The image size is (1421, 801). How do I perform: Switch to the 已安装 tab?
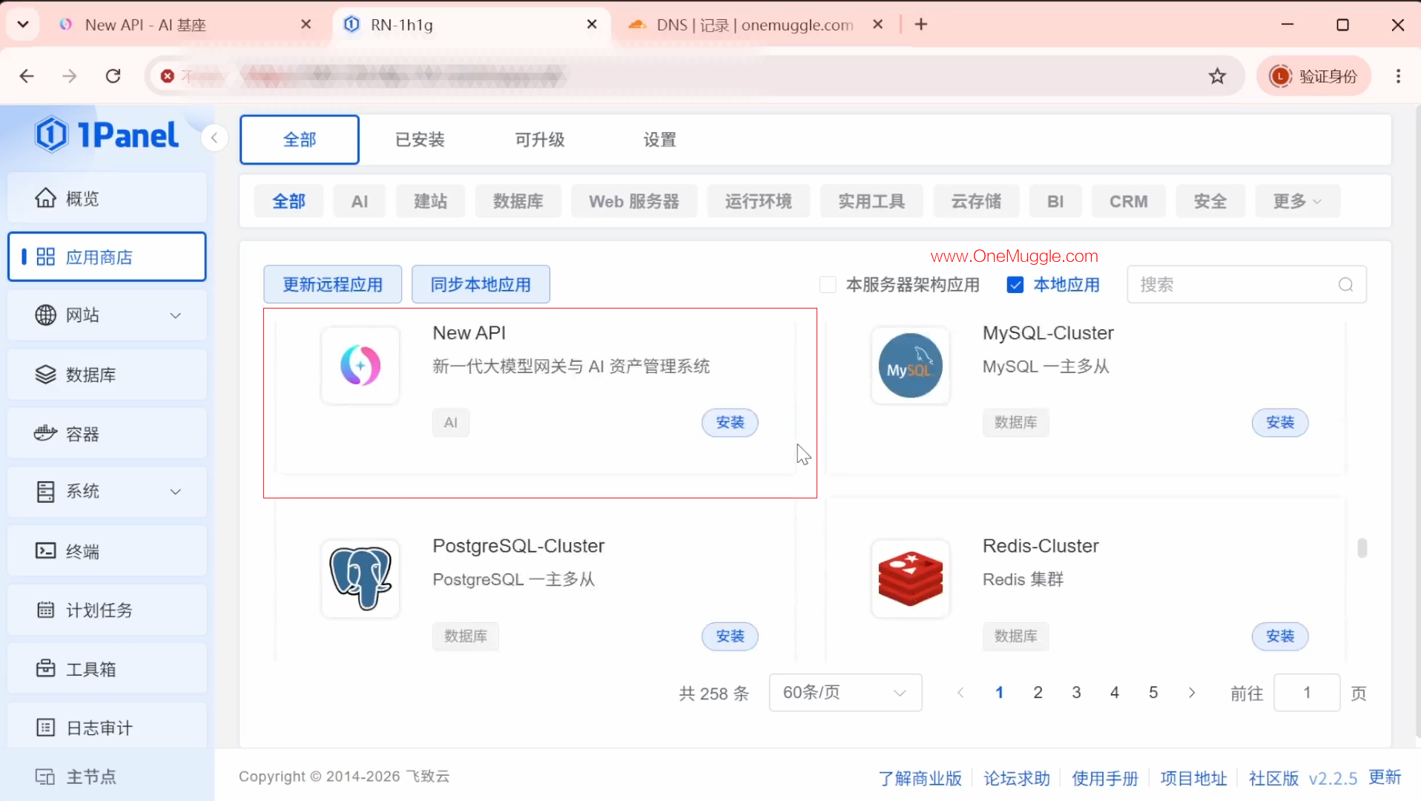(420, 139)
